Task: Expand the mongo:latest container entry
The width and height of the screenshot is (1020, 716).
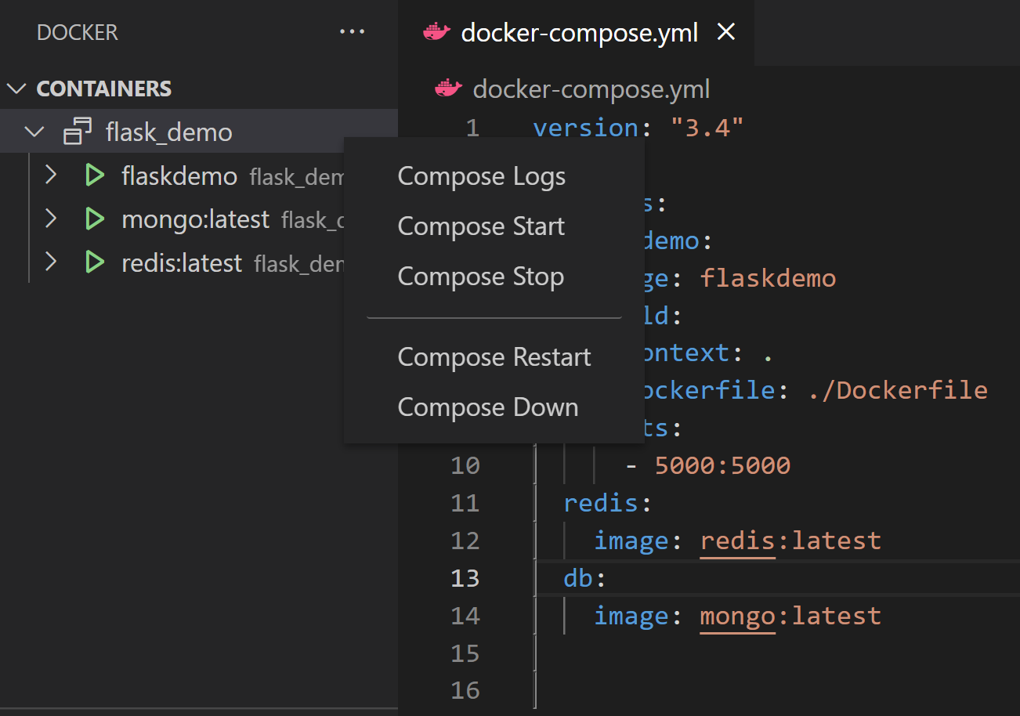Action: (x=50, y=219)
